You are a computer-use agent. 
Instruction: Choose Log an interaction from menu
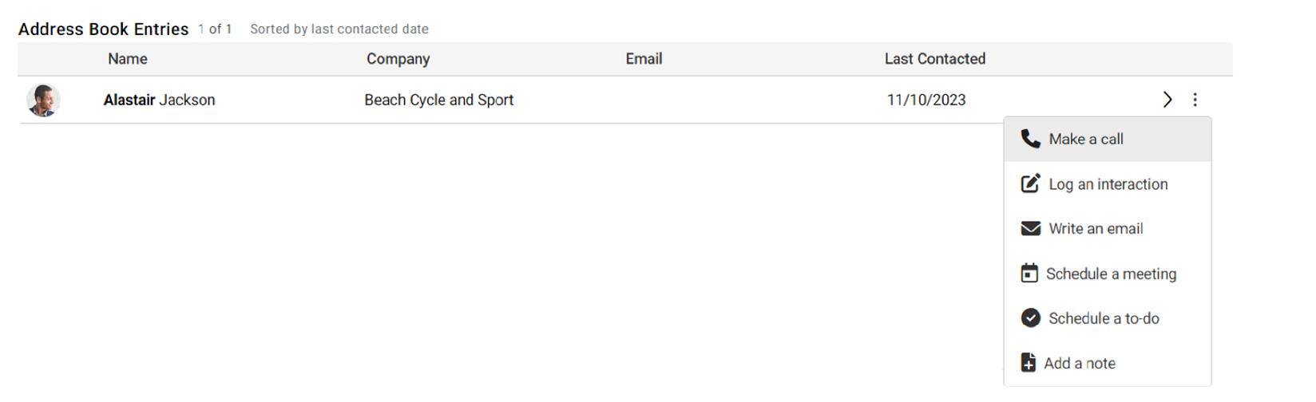(1108, 184)
